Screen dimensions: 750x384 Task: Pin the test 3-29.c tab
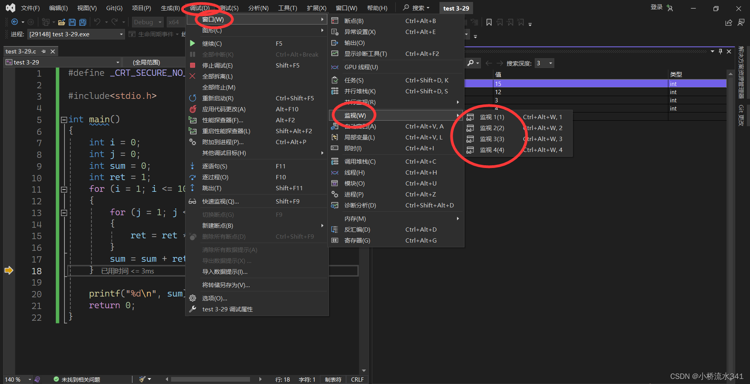pyautogui.click(x=44, y=51)
